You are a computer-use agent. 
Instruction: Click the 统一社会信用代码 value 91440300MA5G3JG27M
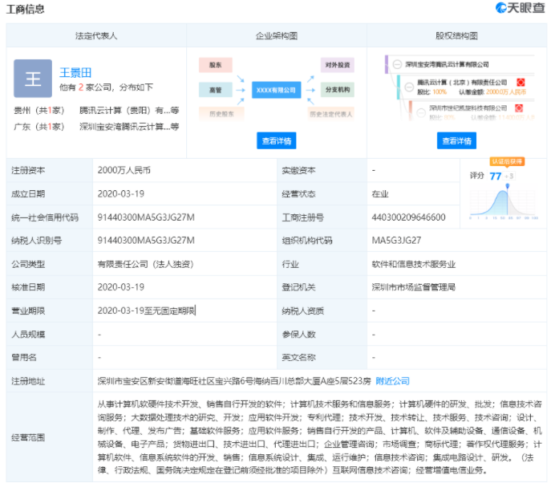pos(146,217)
